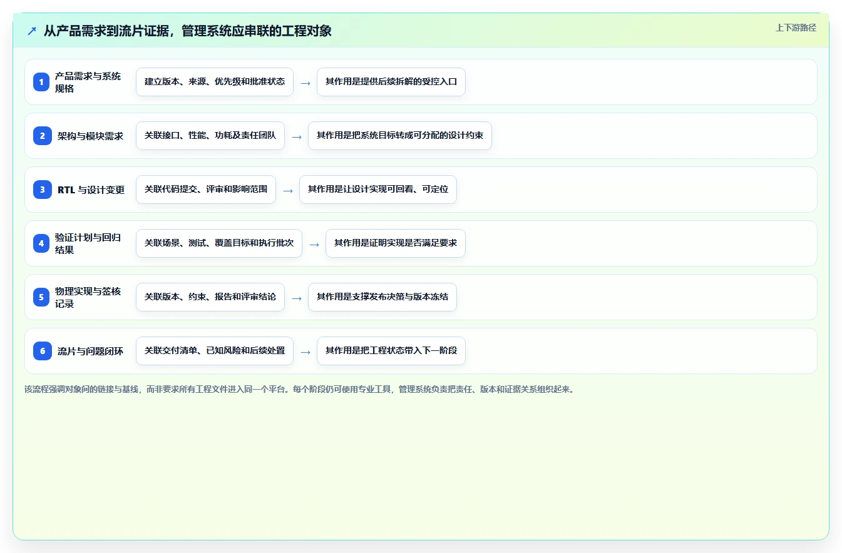Click the 其作用是让设计实现可回看、可定位 box
Screen dimensions: 842x553
378,190
